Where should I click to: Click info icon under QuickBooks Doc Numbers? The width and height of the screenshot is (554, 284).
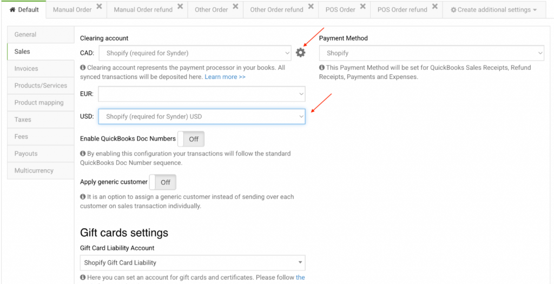83,154
